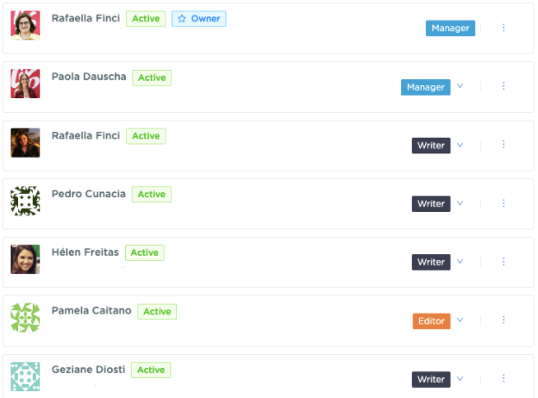Viewport: 538px width, 398px height.
Task: Expand role chevron next to Pamela Caitano's Editor
Action: pos(460,320)
